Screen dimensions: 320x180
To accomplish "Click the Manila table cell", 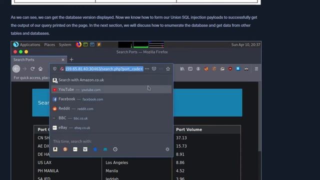I will tap(111, 171).
